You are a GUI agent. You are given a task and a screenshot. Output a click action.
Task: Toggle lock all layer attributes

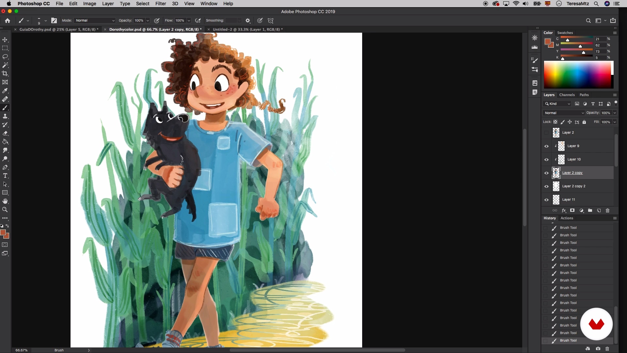[x=584, y=122]
